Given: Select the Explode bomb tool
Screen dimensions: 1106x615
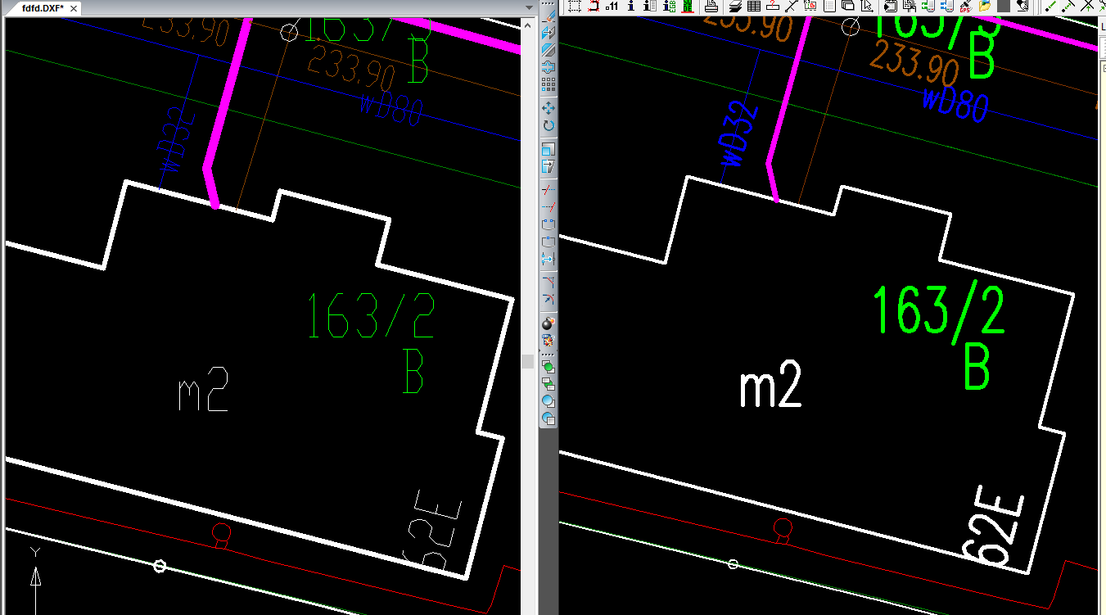Looking at the screenshot, I should (x=548, y=323).
